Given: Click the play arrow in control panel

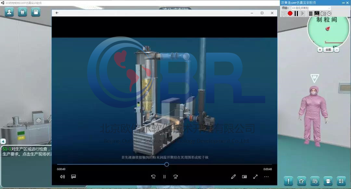Looking at the screenshot, I should [x=303, y=13].
